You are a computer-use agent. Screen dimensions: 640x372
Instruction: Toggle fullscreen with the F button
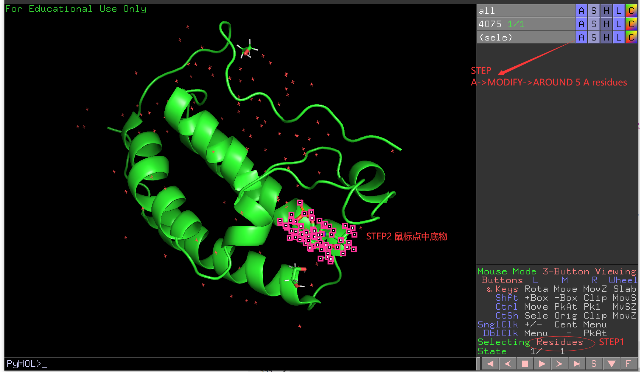(628, 364)
